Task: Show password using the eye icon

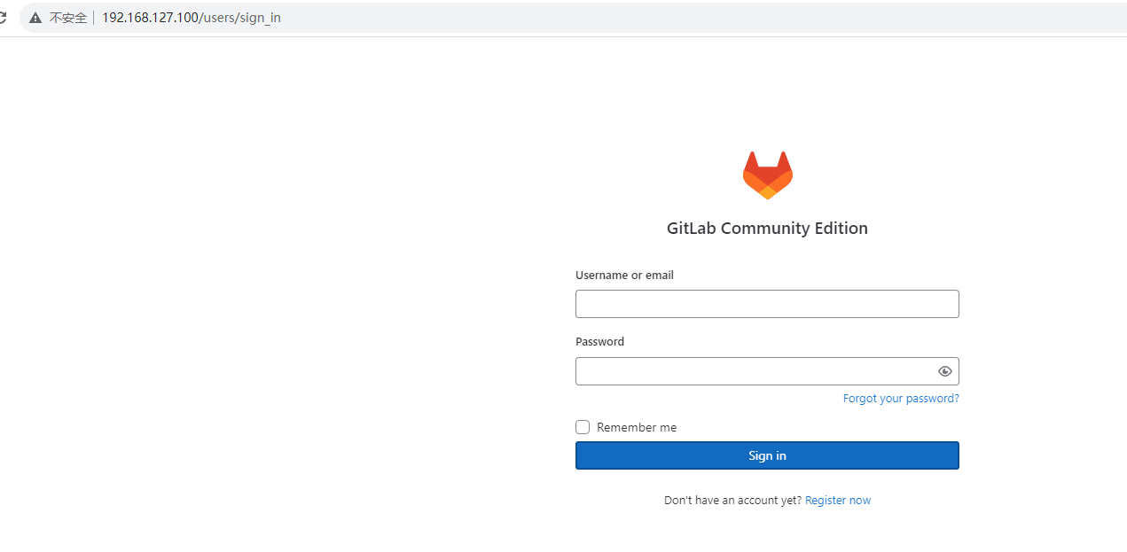Action: (944, 371)
